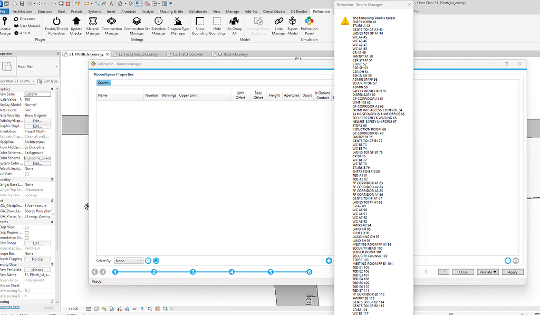Open the Schedule Manager

pos(158,25)
